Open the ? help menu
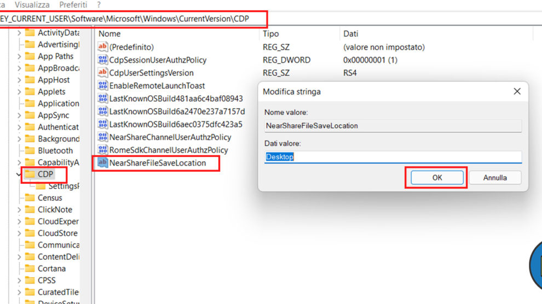 [99, 5]
